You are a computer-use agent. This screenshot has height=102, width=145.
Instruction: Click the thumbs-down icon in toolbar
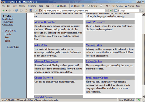(x=83, y=6)
